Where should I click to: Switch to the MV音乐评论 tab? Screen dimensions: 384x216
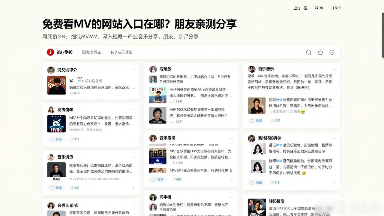[x=121, y=52]
